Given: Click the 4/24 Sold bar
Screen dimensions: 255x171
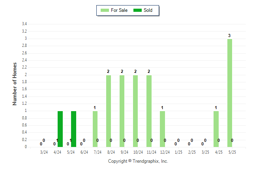Looking at the screenshot, I should point(60,129).
